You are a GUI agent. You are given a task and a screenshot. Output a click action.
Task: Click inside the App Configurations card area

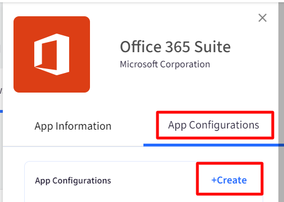tap(143, 182)
